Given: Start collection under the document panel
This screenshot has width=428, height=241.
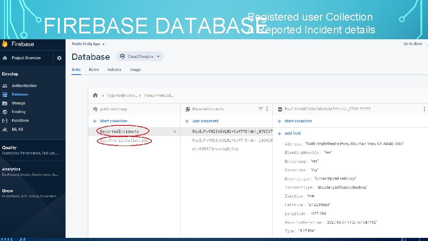Looking at the screenshot, I should (x=298, y=121).
